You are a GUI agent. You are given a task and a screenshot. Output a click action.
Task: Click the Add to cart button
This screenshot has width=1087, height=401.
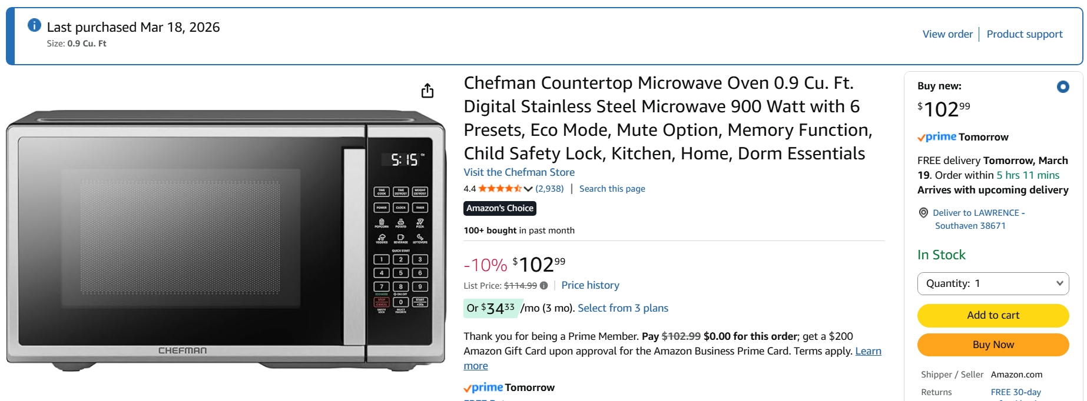[x=993, y=315]
